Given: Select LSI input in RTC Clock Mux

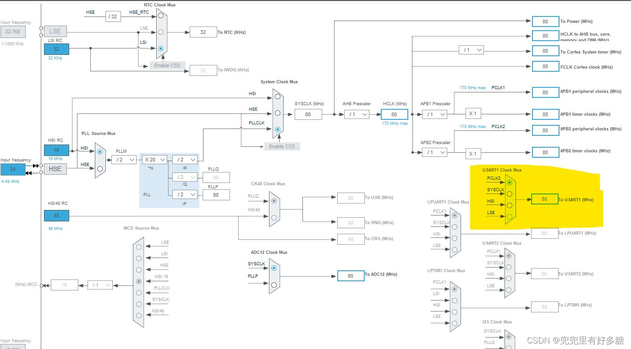Looking at the screenshot, I should click(160, 48).
